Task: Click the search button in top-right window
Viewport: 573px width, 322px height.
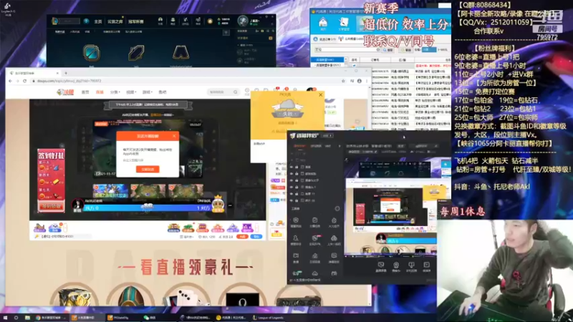Action: (x=388, y=49)
